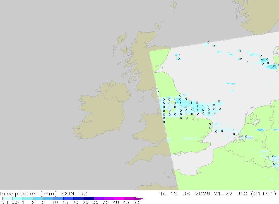Click the '2' precipitation value over Germany
279x204 pixels.
[x=274, y=130]
